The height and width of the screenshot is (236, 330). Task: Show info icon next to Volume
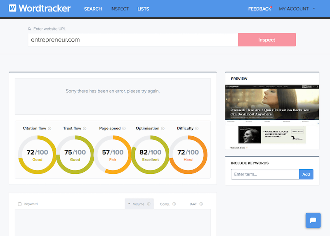149,204
